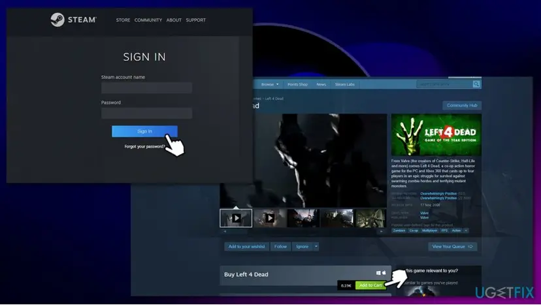Screen dimensions: 541x305
Task: Open the Points Shop tab
Action: [x=297, y=84]
